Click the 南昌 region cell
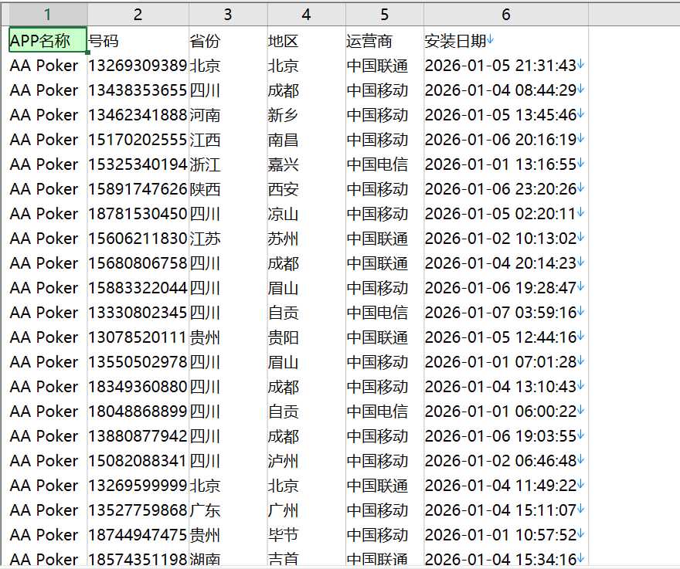The height and width of the screenshot is (569, 680). (306, 140)
